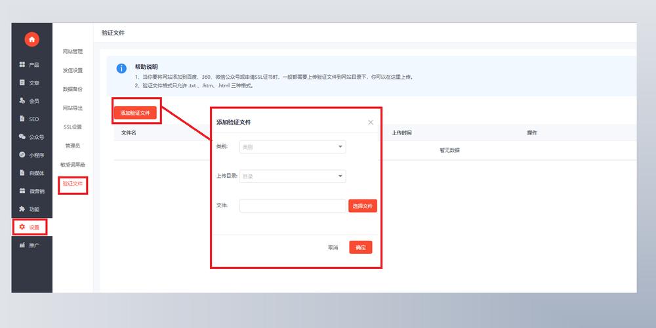
Task: Open the 类别 dropdown
Action: (293, 147)
